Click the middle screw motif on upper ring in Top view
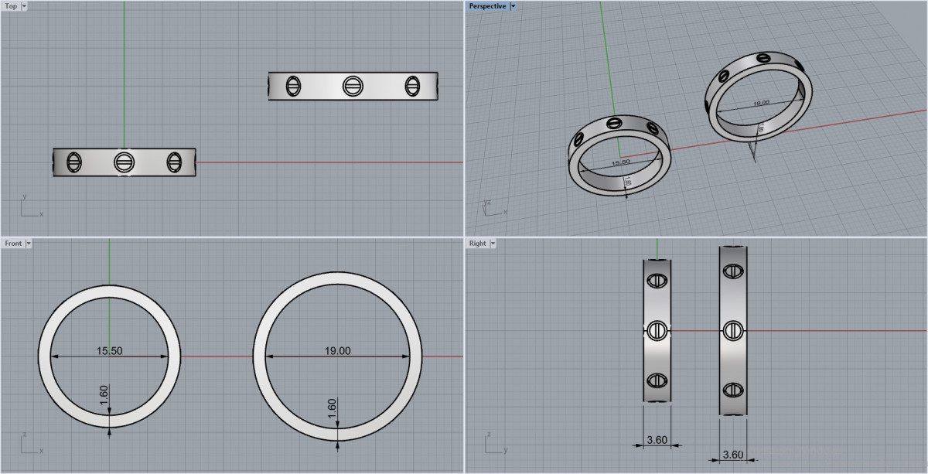The width and height of the screenshot is (928, 474). 353,86
